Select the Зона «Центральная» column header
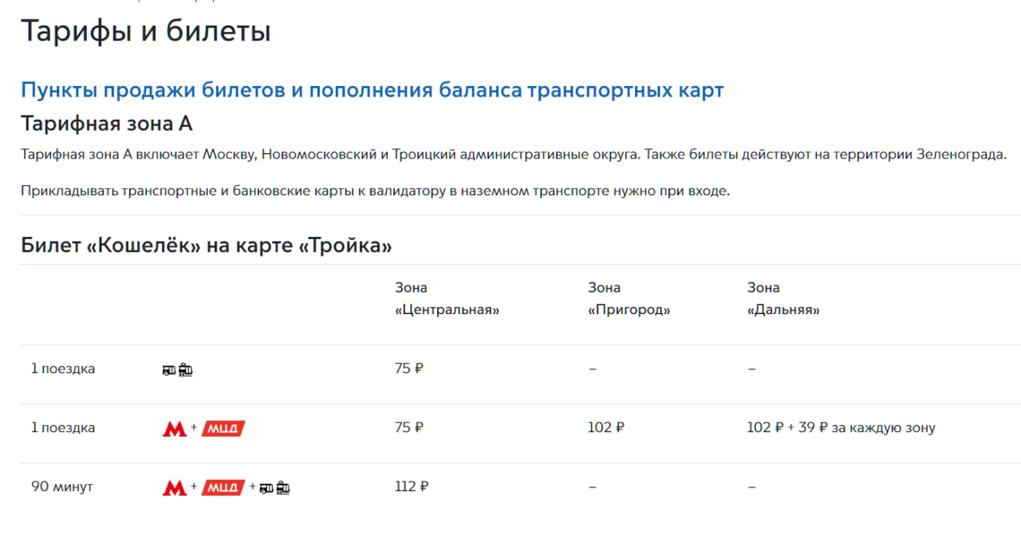 click(447, 299)
